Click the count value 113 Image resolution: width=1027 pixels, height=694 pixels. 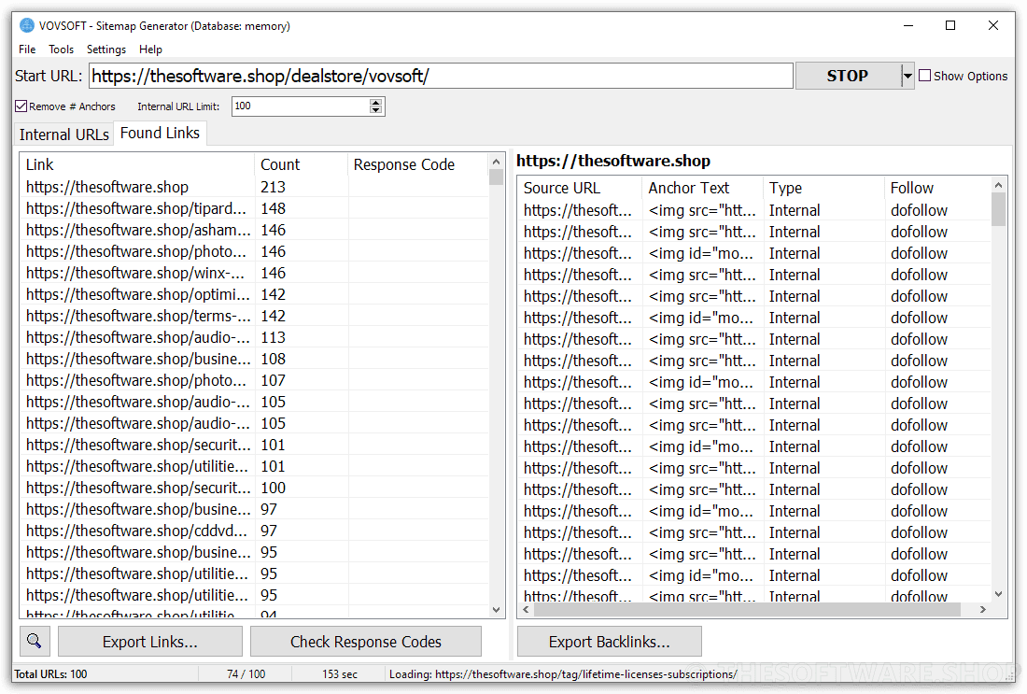coord(274,337)
